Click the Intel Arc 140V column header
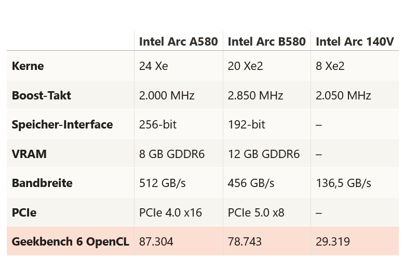 pyautogui.click(x=355, y=41)
